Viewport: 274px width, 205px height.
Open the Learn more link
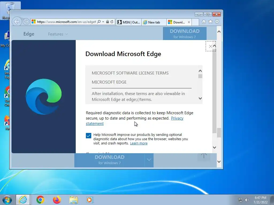139,143
